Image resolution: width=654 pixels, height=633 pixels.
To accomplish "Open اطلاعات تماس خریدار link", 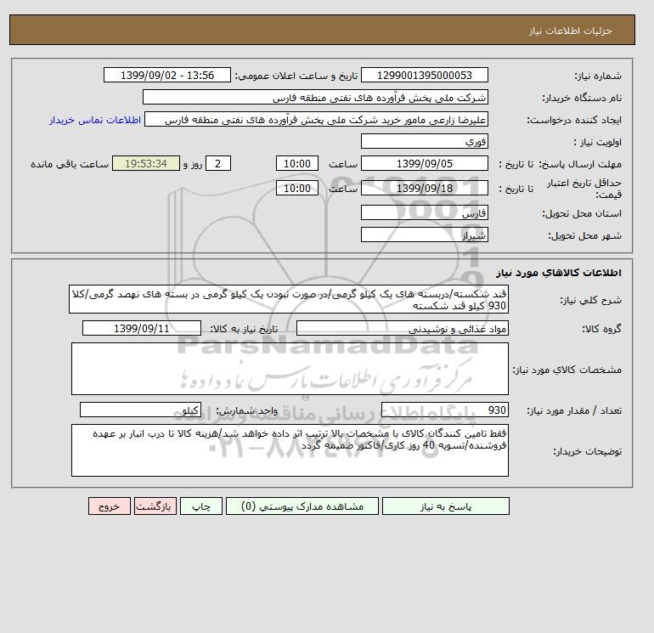I will pyautogui.click(x=95, y=120).
